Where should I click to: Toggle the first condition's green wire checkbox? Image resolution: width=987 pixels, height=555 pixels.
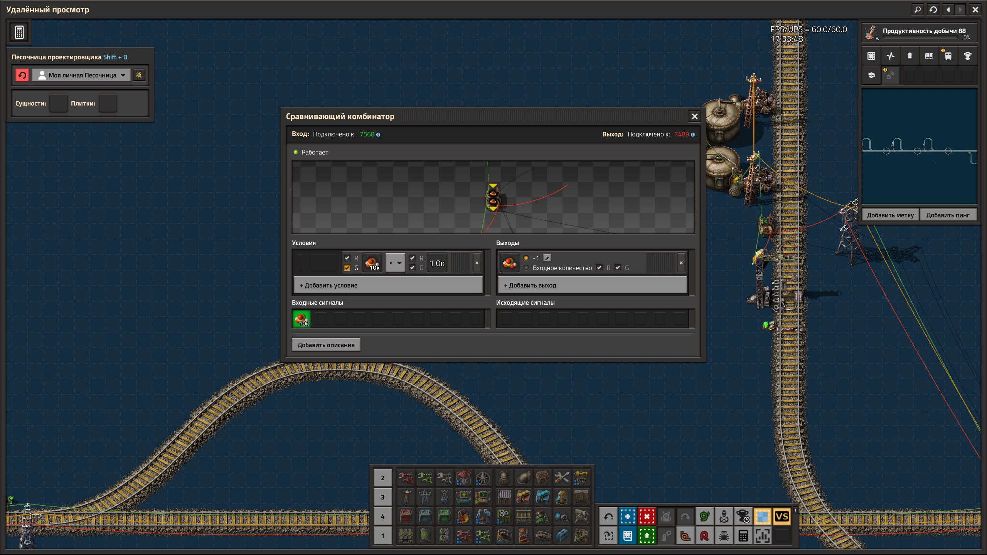tap(347, 268)
